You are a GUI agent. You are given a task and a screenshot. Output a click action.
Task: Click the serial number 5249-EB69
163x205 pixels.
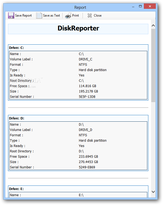pos(87,167)
